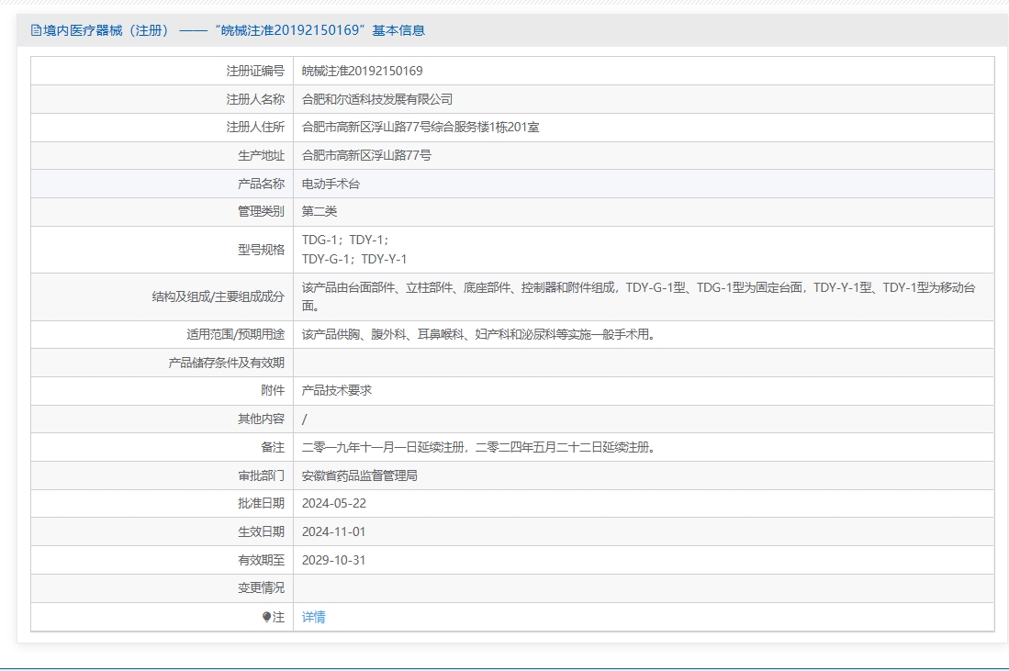Click the 变更情况 row label
Viewport: 1009px width, 671px height.
pyautogui.click(x=261, y=588)
